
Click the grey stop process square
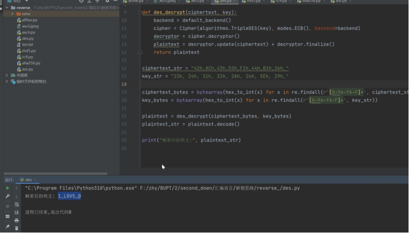tap(7, 206)
